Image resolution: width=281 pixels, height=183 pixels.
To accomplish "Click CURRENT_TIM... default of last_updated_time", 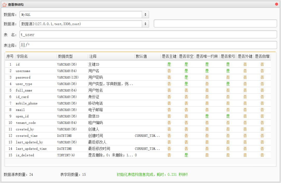I will tap(147, 149).
